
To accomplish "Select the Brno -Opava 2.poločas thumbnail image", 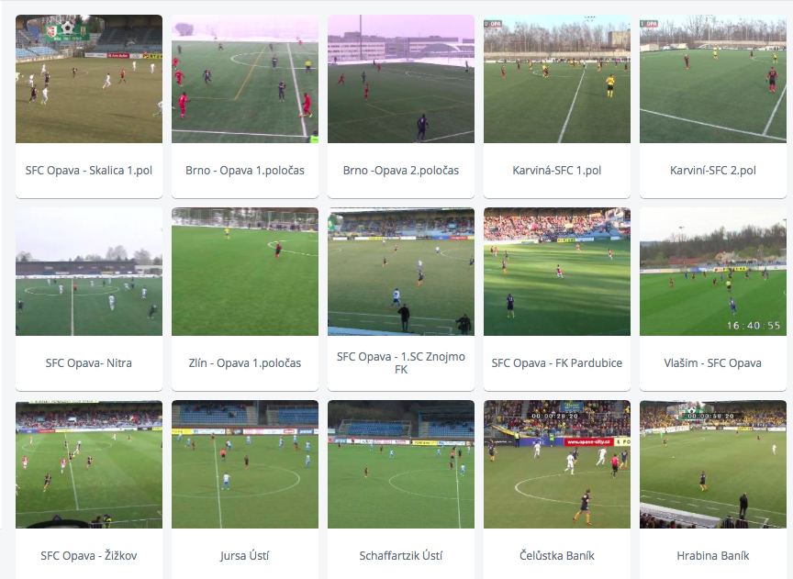I will pyautogui.click(x=401, y=79).
